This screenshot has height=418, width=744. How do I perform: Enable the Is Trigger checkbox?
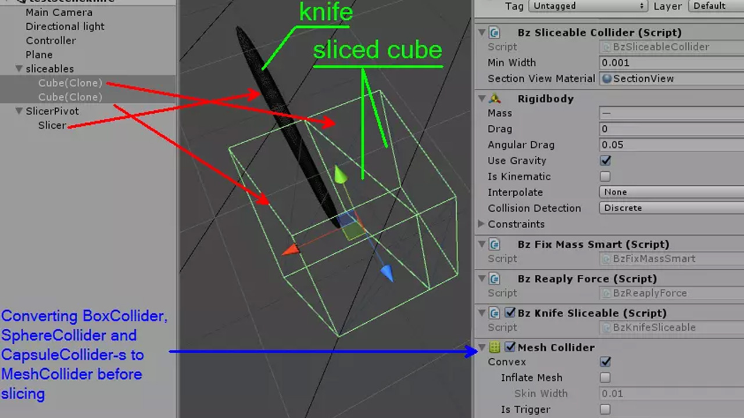[x=605, y=409]
